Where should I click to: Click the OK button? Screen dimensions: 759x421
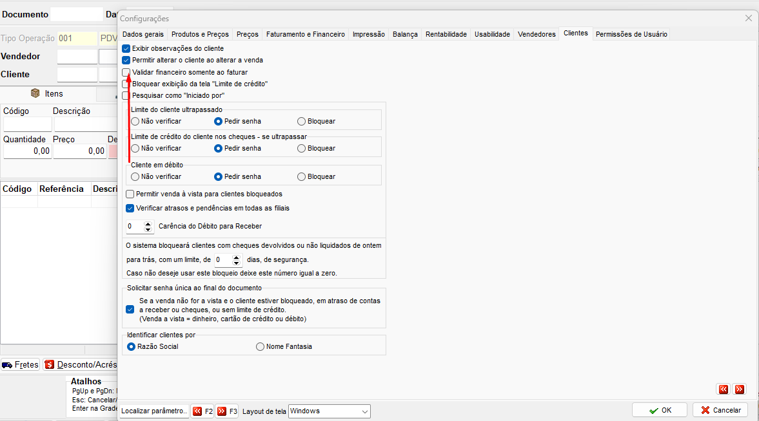(659, 410)
